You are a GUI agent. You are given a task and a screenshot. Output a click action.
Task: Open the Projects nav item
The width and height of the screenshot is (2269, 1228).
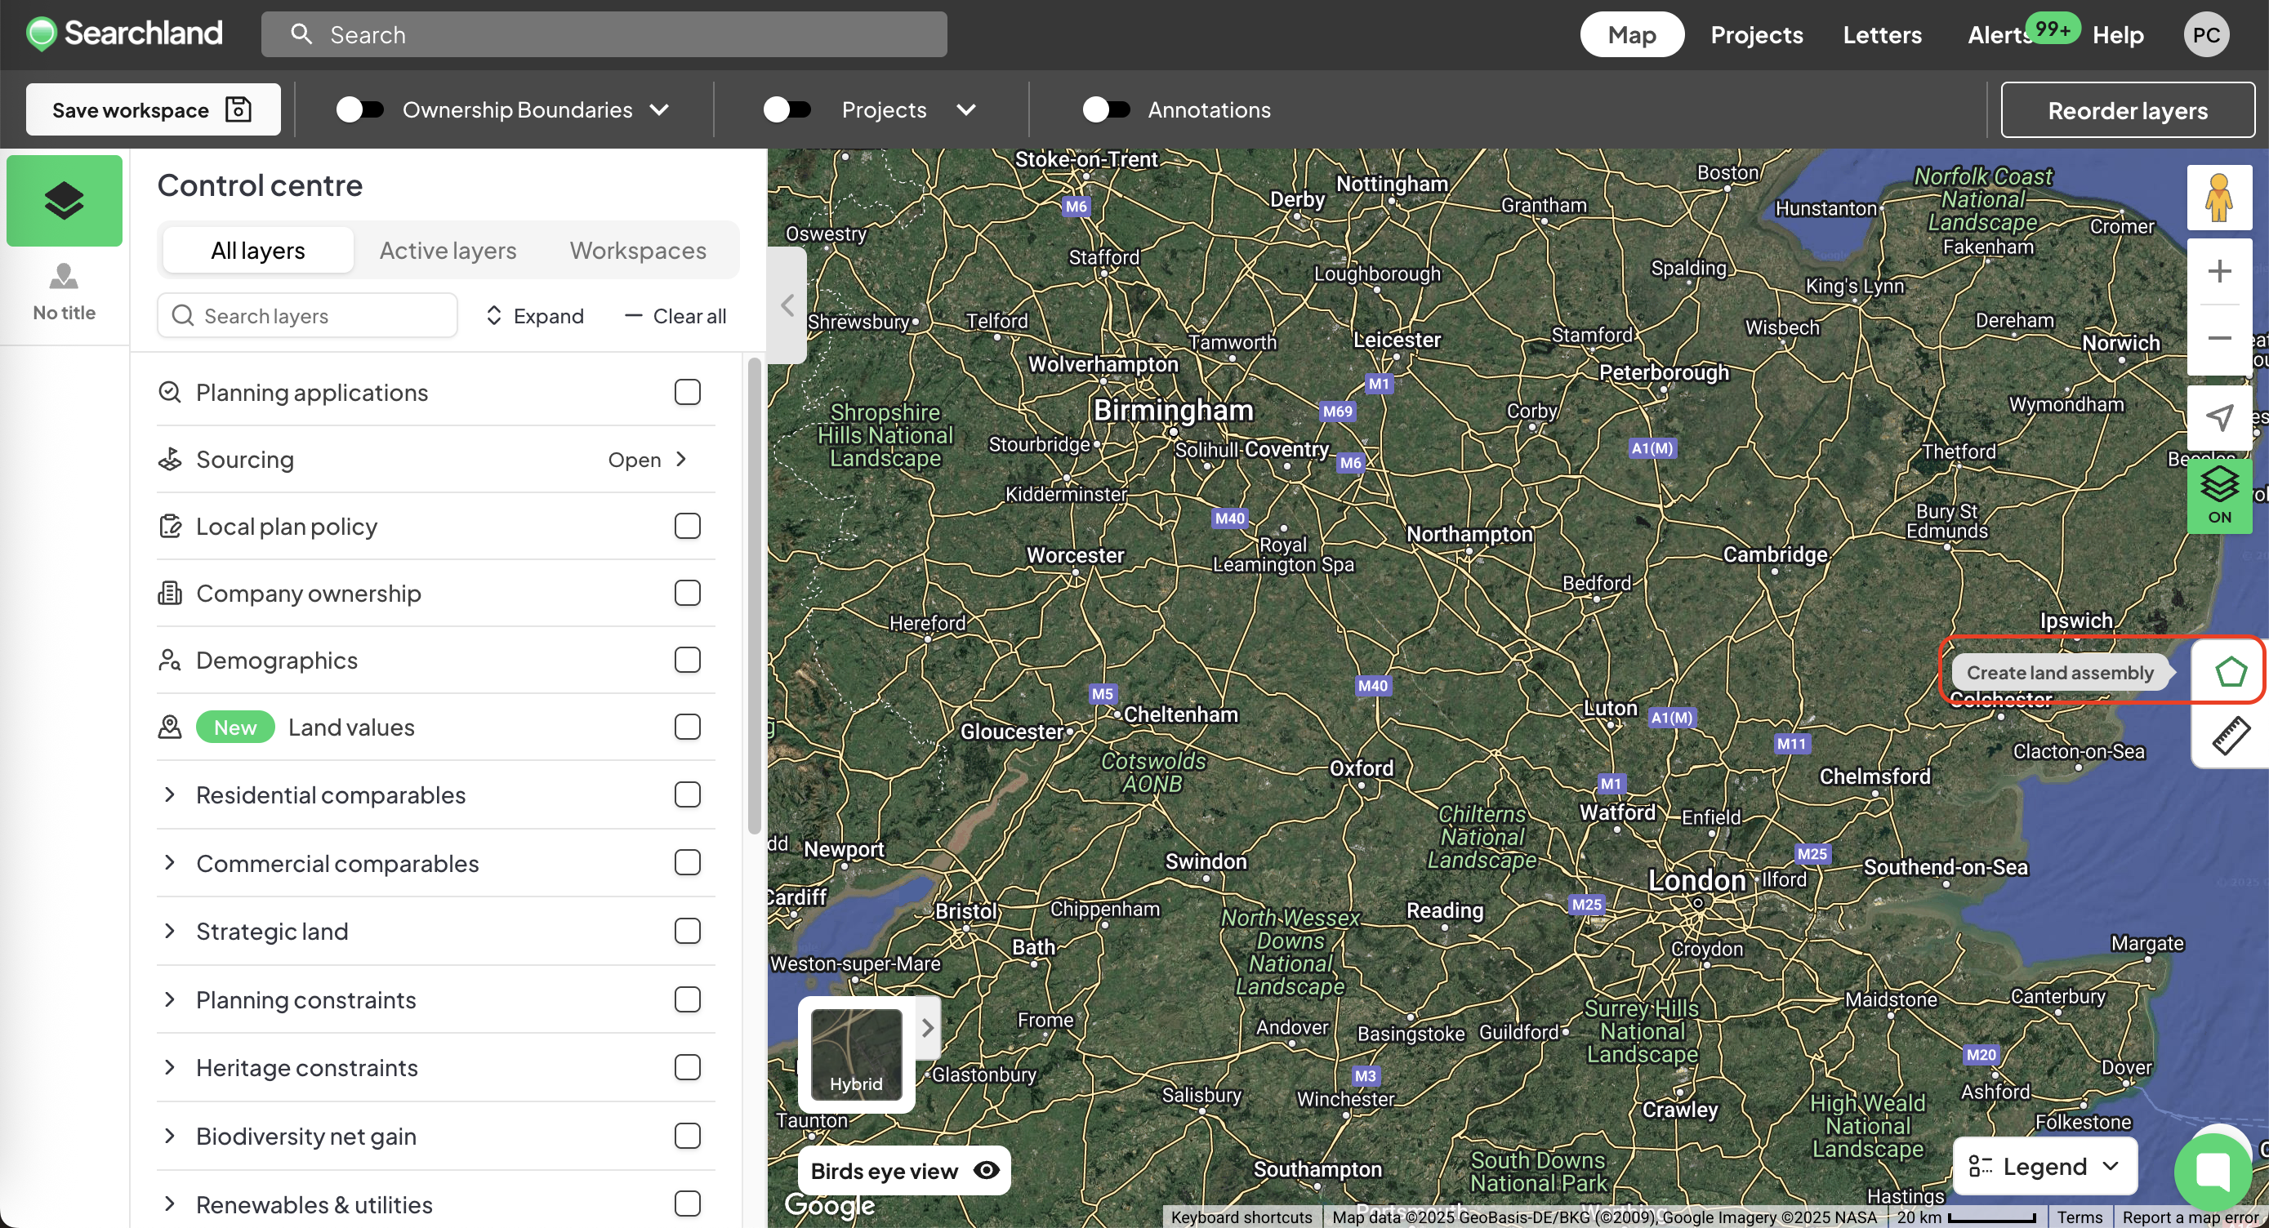click(x=1756, y=34)
